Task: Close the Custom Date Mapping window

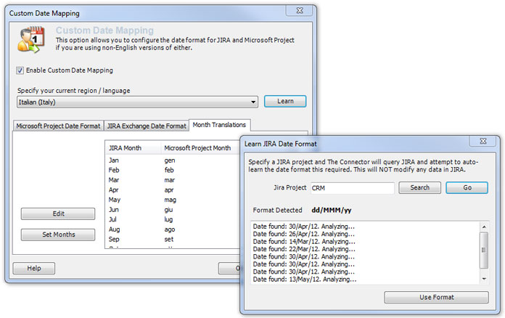Action: (299, 10)
